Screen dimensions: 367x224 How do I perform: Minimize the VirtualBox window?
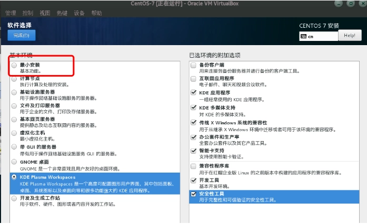click(x=339, y=4)
